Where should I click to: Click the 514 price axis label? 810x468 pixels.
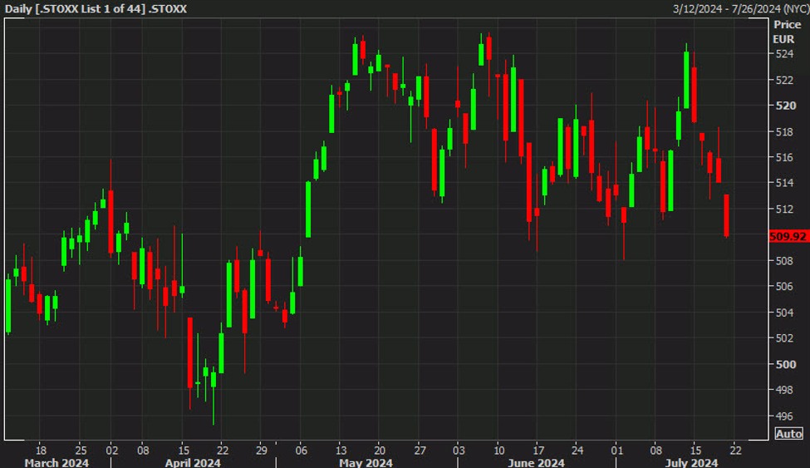pos(784,183)
